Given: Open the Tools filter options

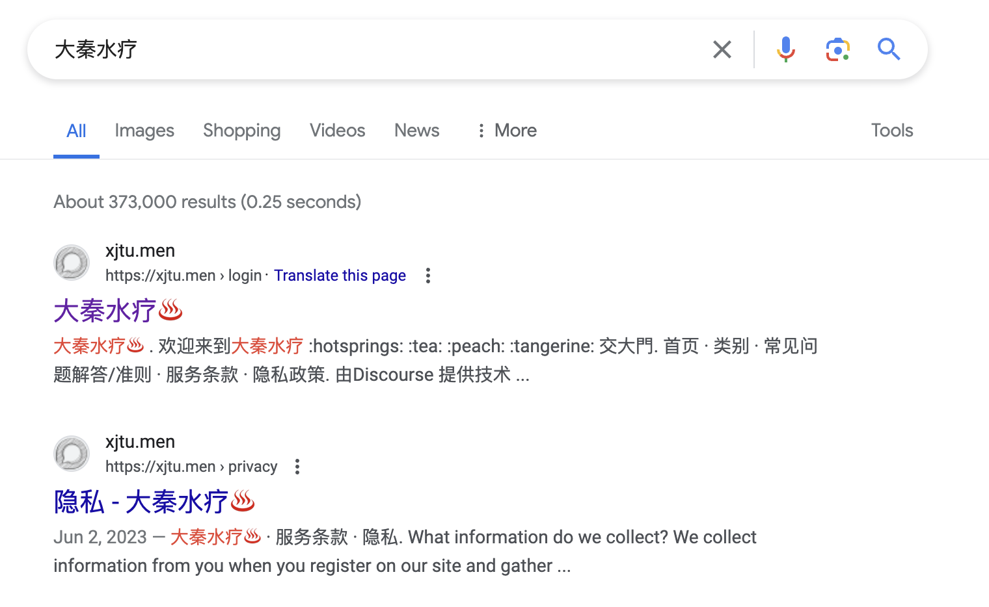Looking at the screenshot, I should 891,131.
